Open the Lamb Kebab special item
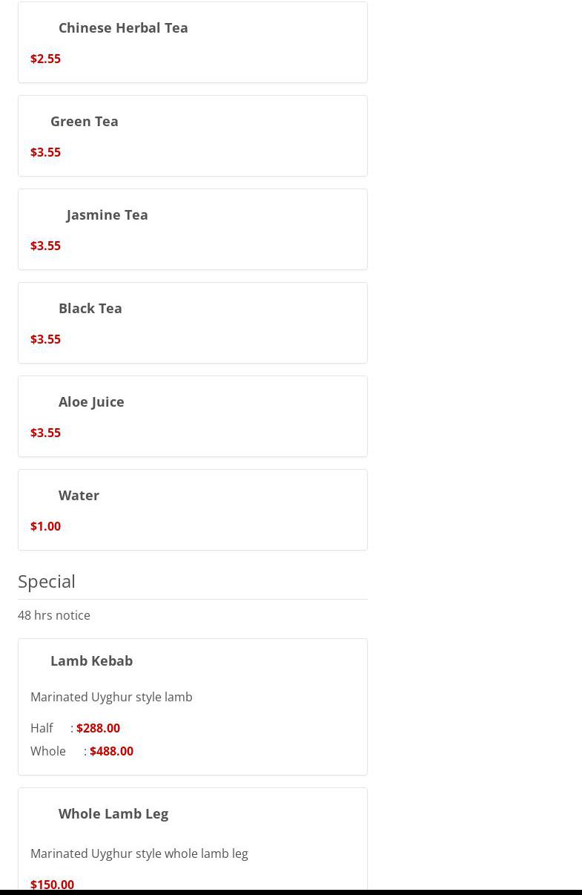This screenshot has height=895, width=582. [91, 660]
